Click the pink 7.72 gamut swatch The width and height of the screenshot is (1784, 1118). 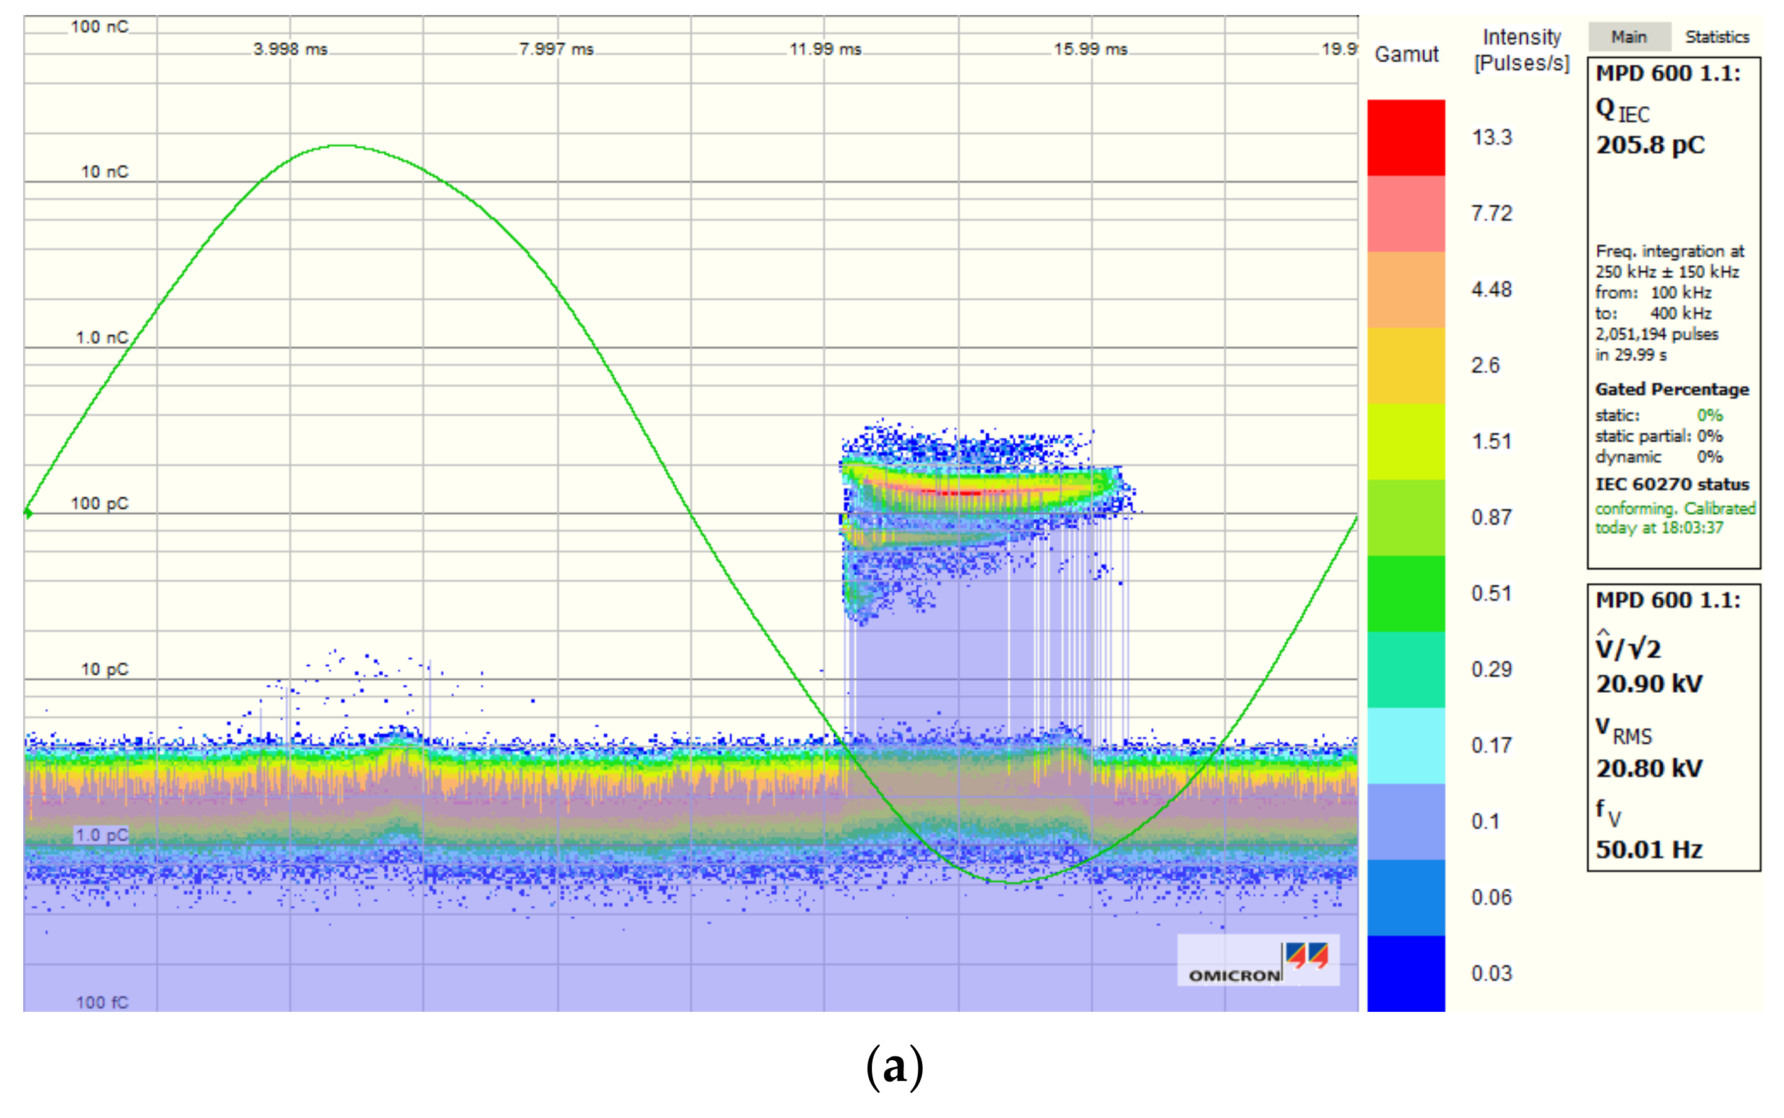[x=1405, y=214]
